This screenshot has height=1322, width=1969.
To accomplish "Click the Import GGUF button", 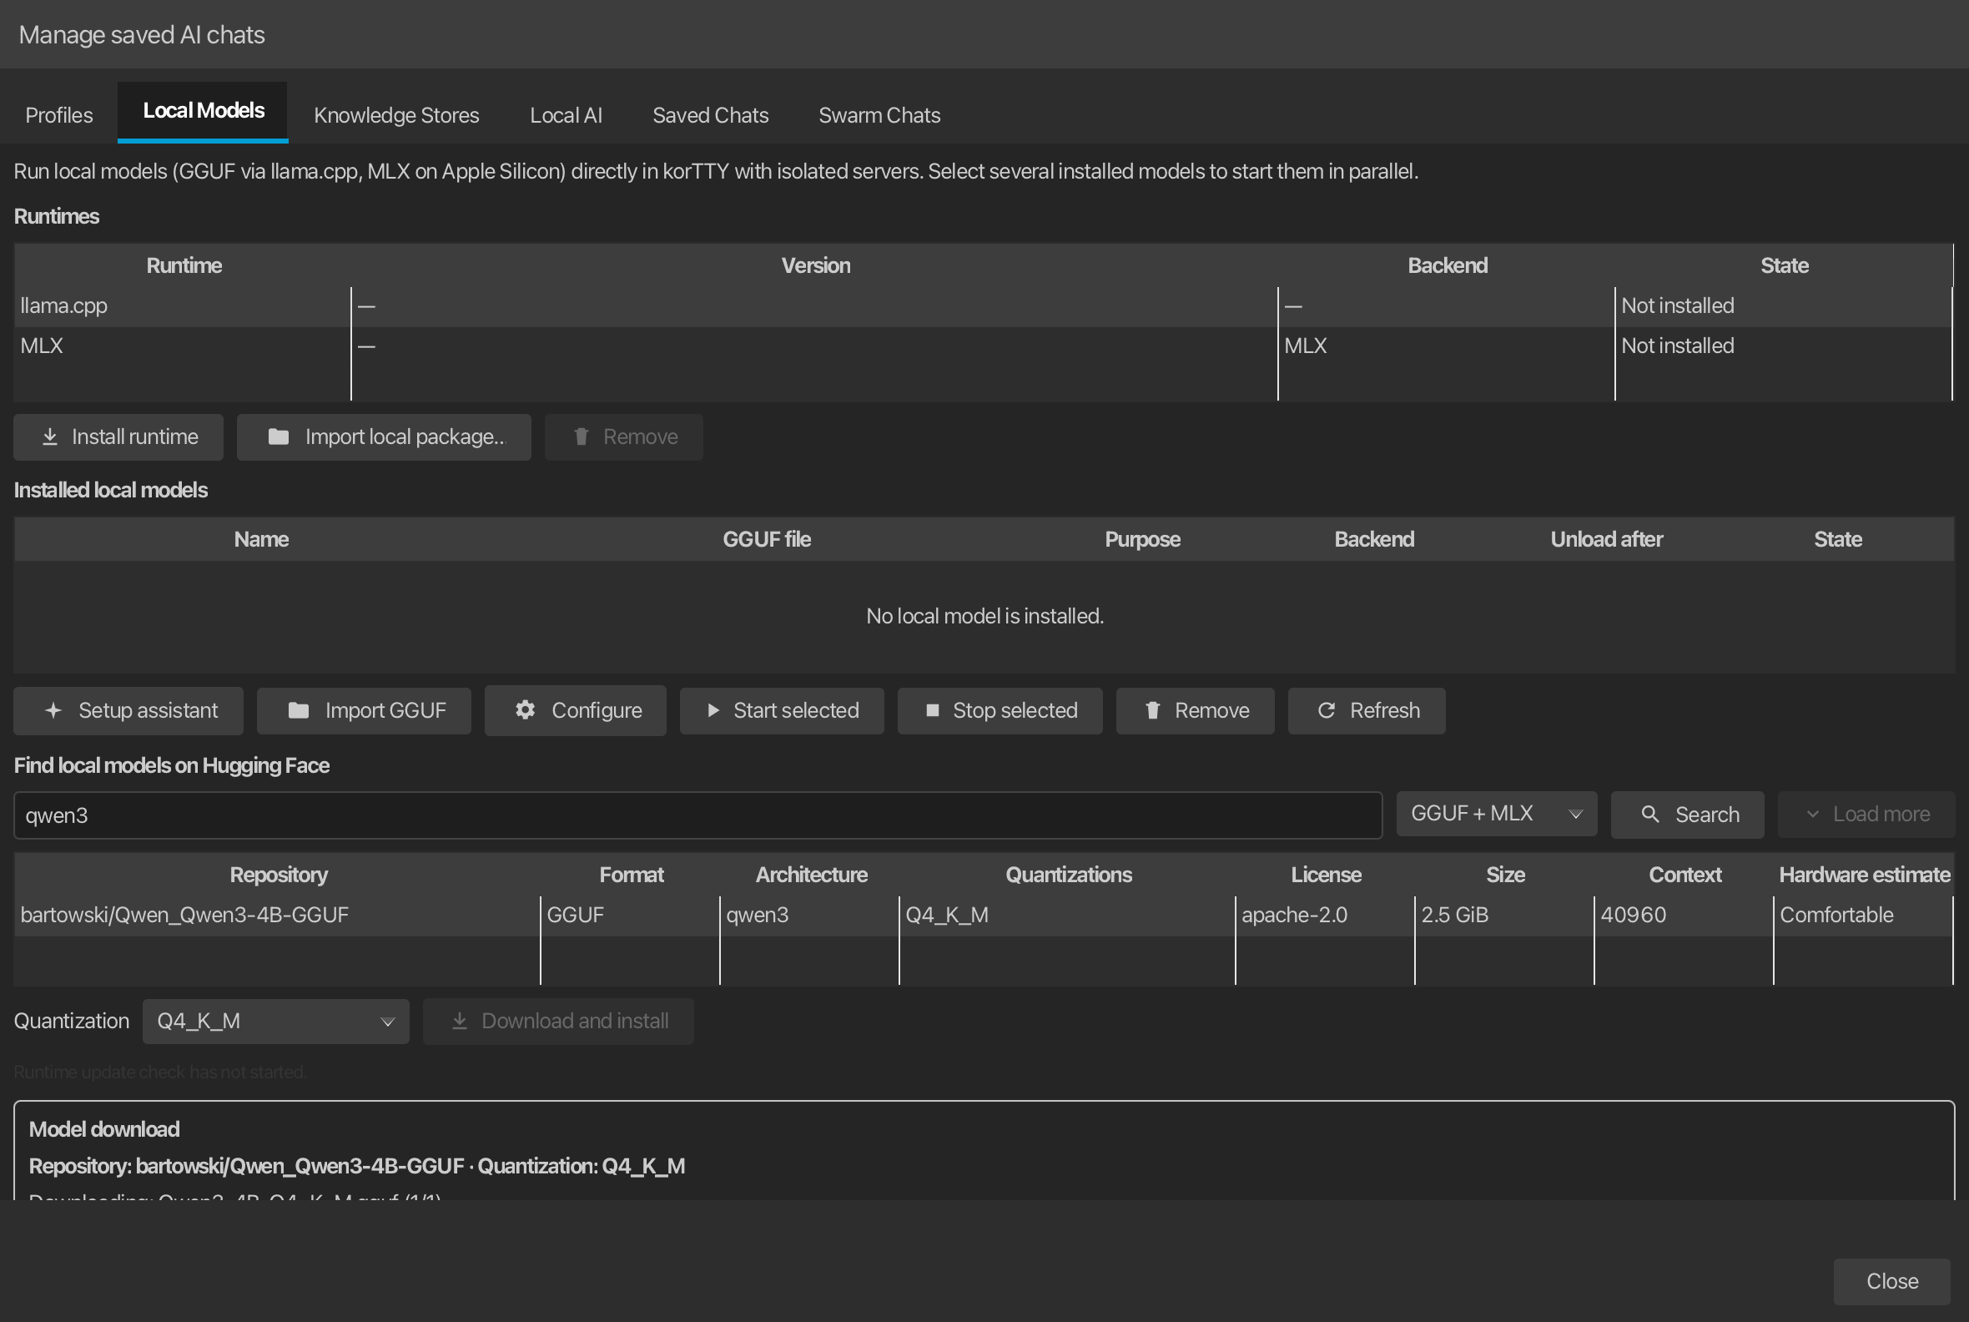I will pyautogui.click(x=364, y=711).
